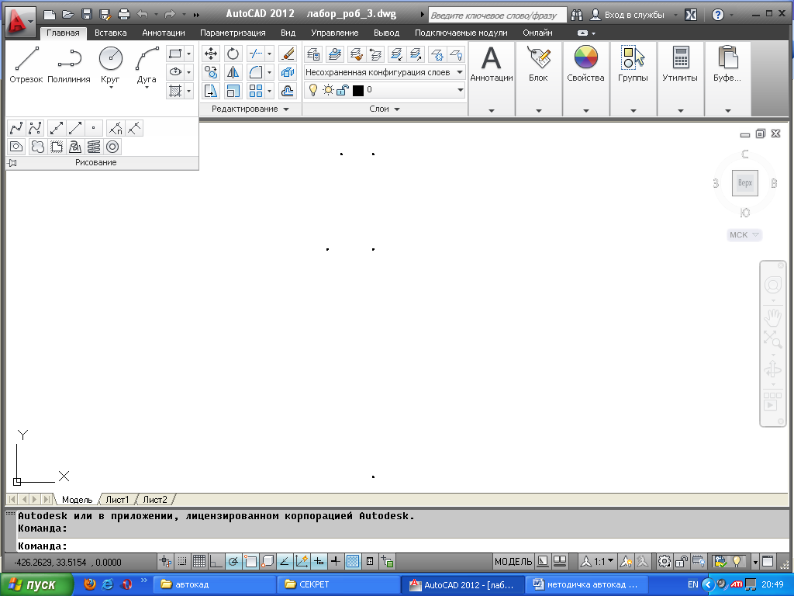The height and width of the screenshot is (596, 794).
Task: Open the Свойства panel button
Action: [x=586, y=78]
